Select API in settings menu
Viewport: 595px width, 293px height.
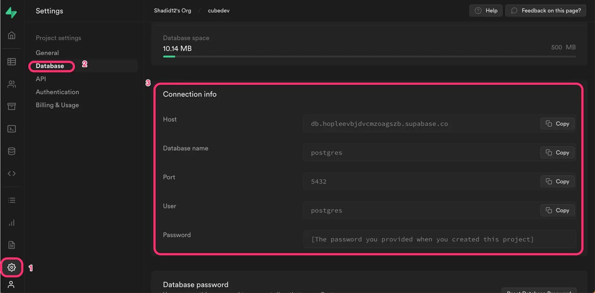[x=41, y=79]
